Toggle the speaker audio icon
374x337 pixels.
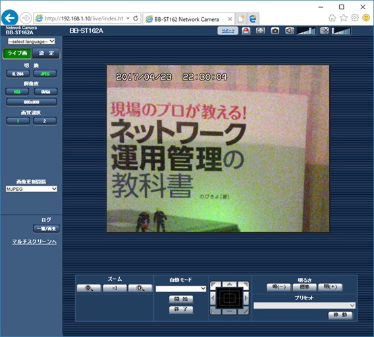point(289,31)
